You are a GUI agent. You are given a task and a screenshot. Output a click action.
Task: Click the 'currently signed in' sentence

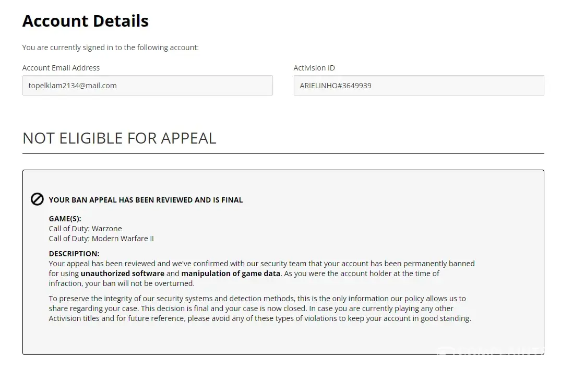pyautogui.click(x=111, y=47)
